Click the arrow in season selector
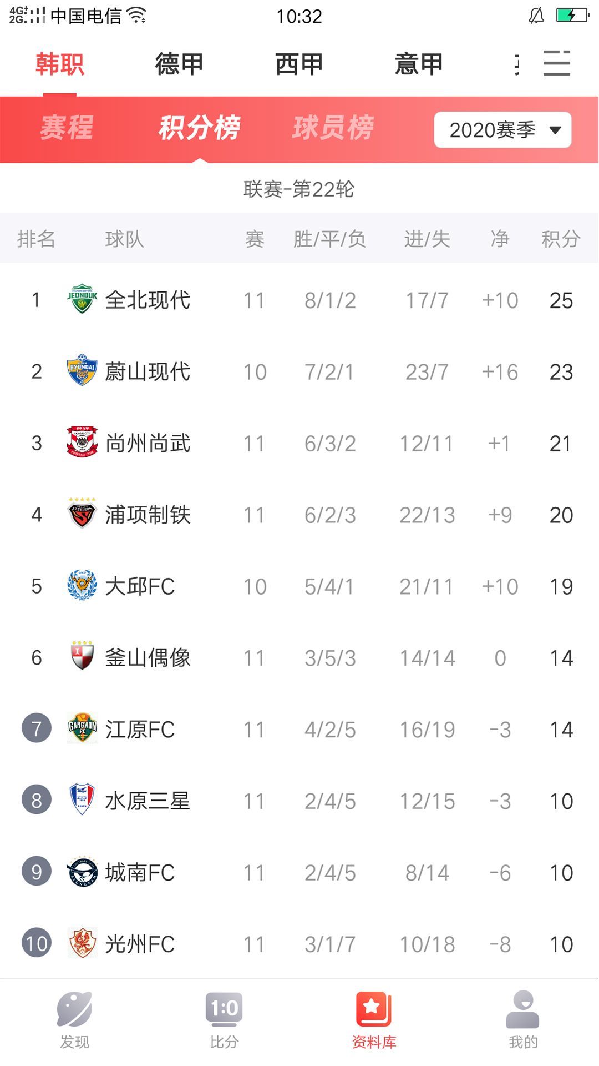Screen dimensions: 599x1066 (x=555, y=130)
